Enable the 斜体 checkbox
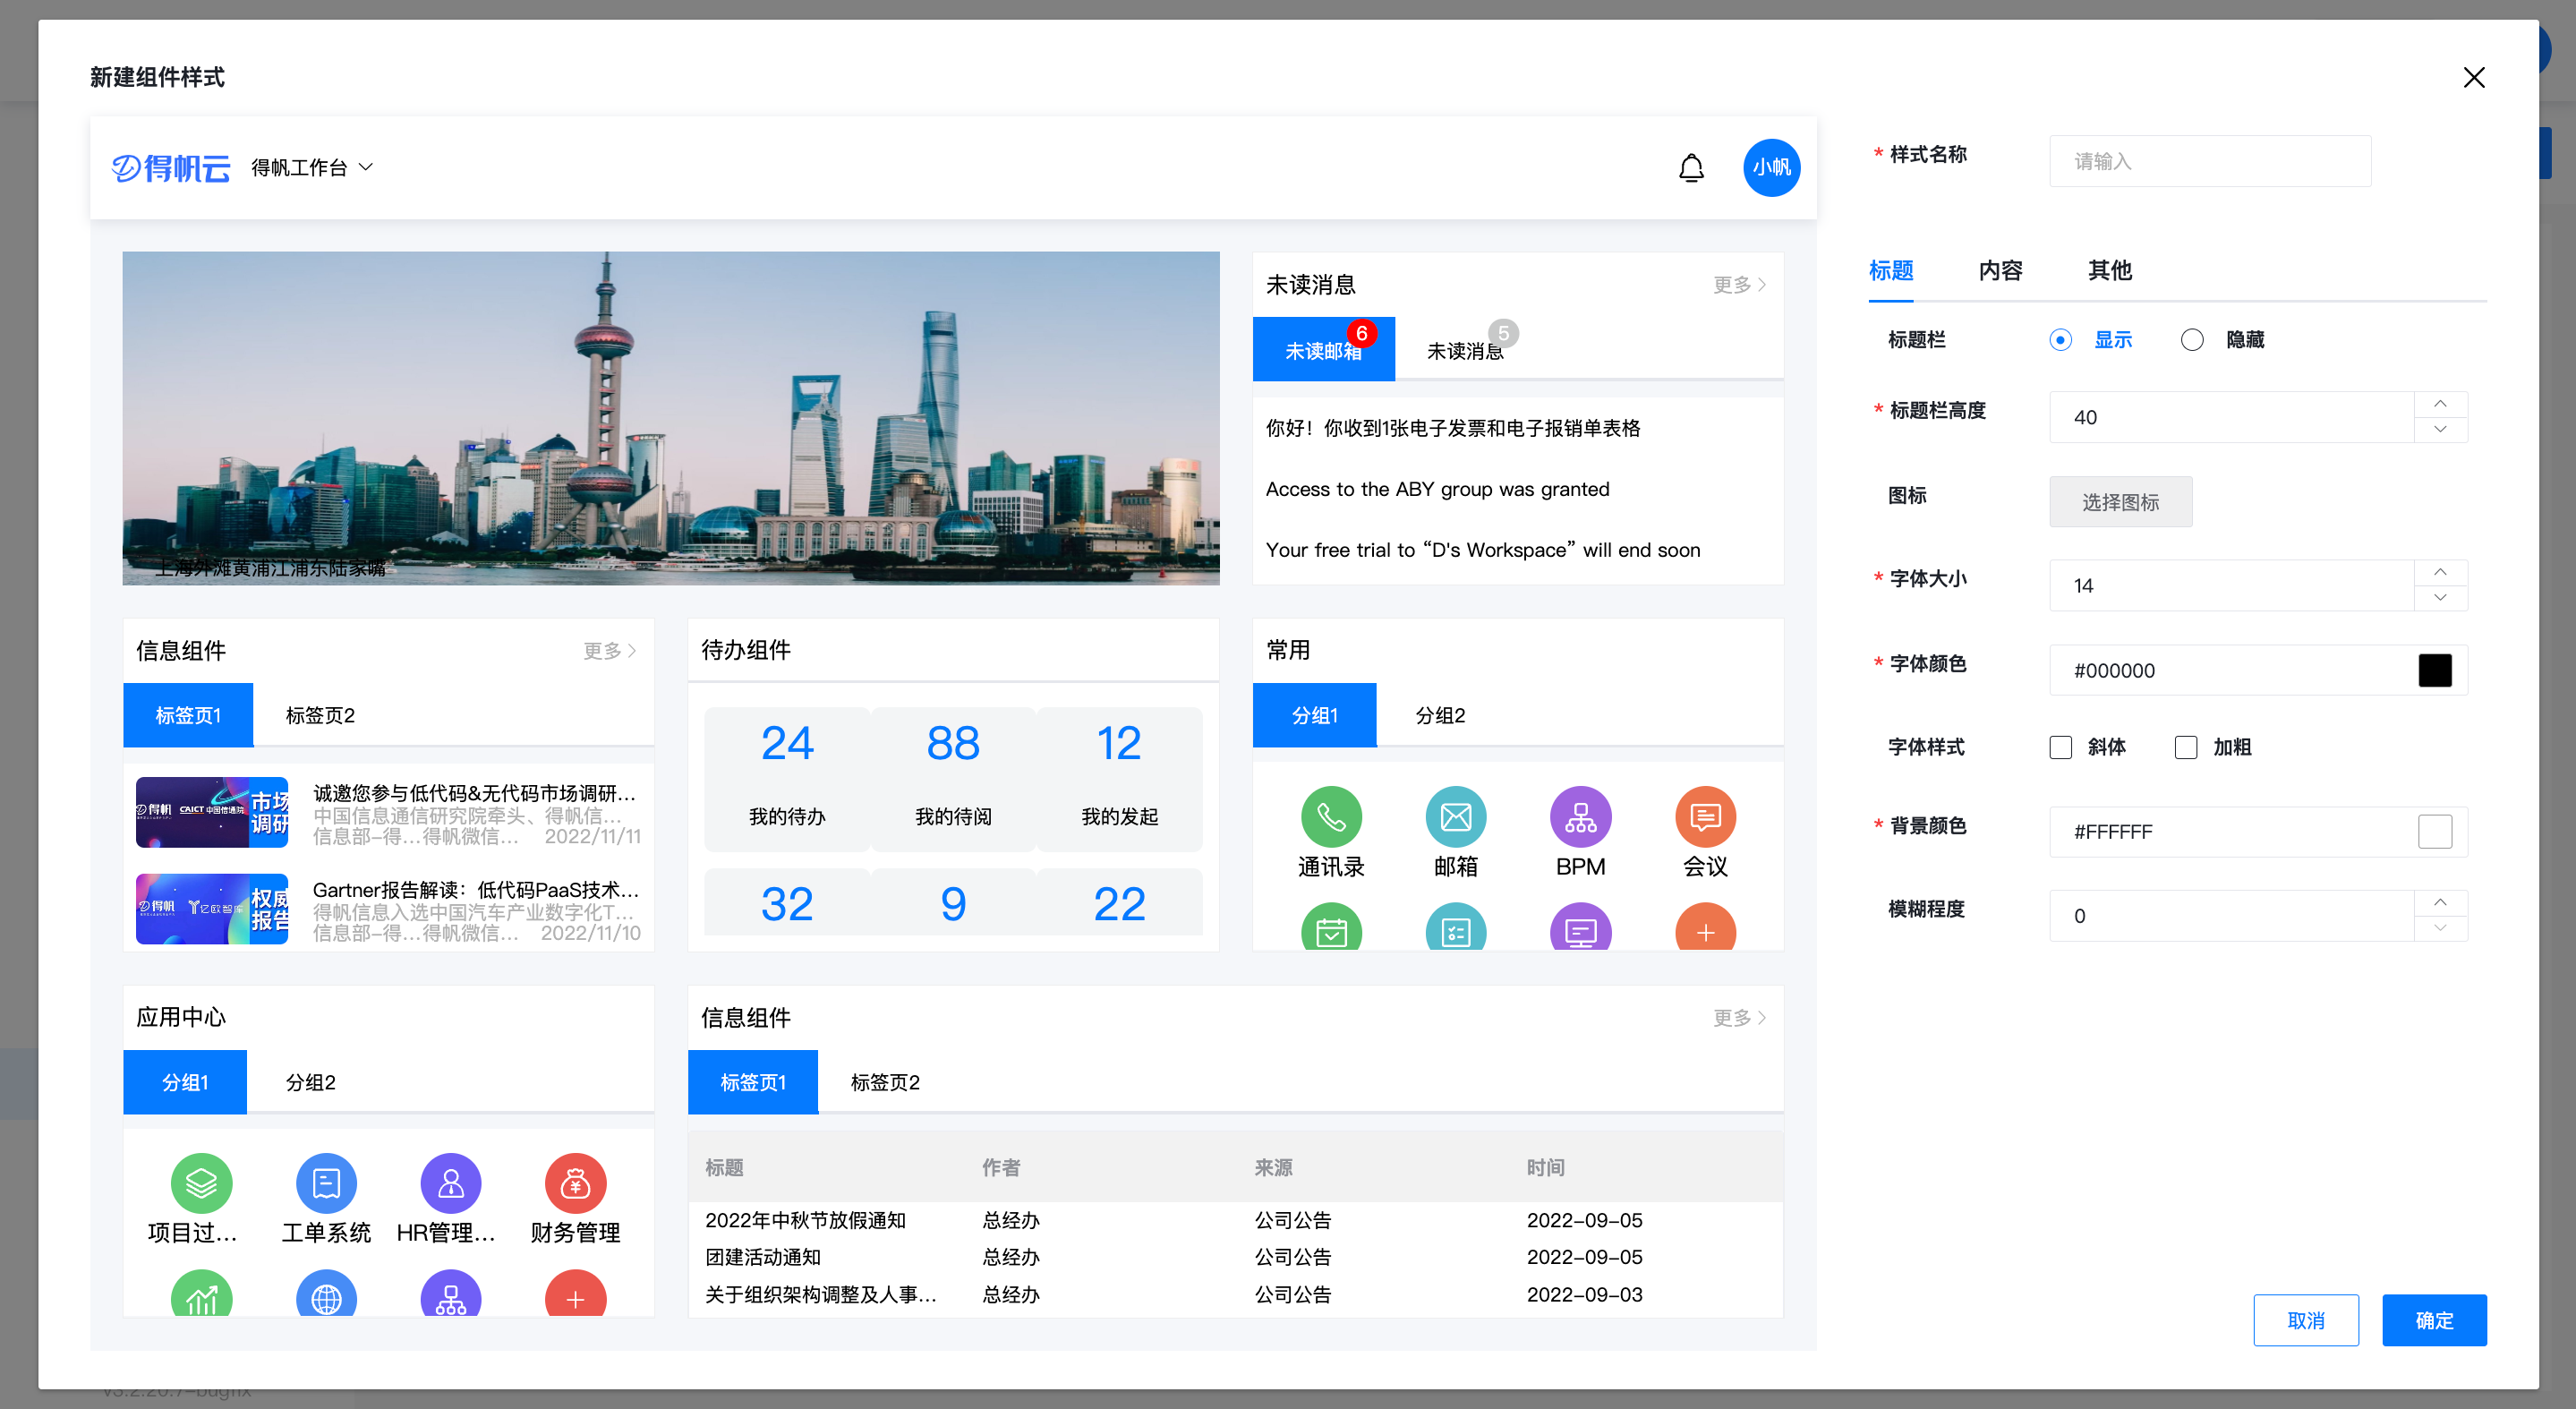Viewport: 2576px width, 1409px height. click(x=2060, y=747)
